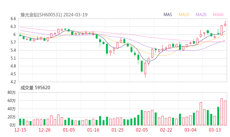
Task: Click the 03-13 date label
Action: click(215, 130)
